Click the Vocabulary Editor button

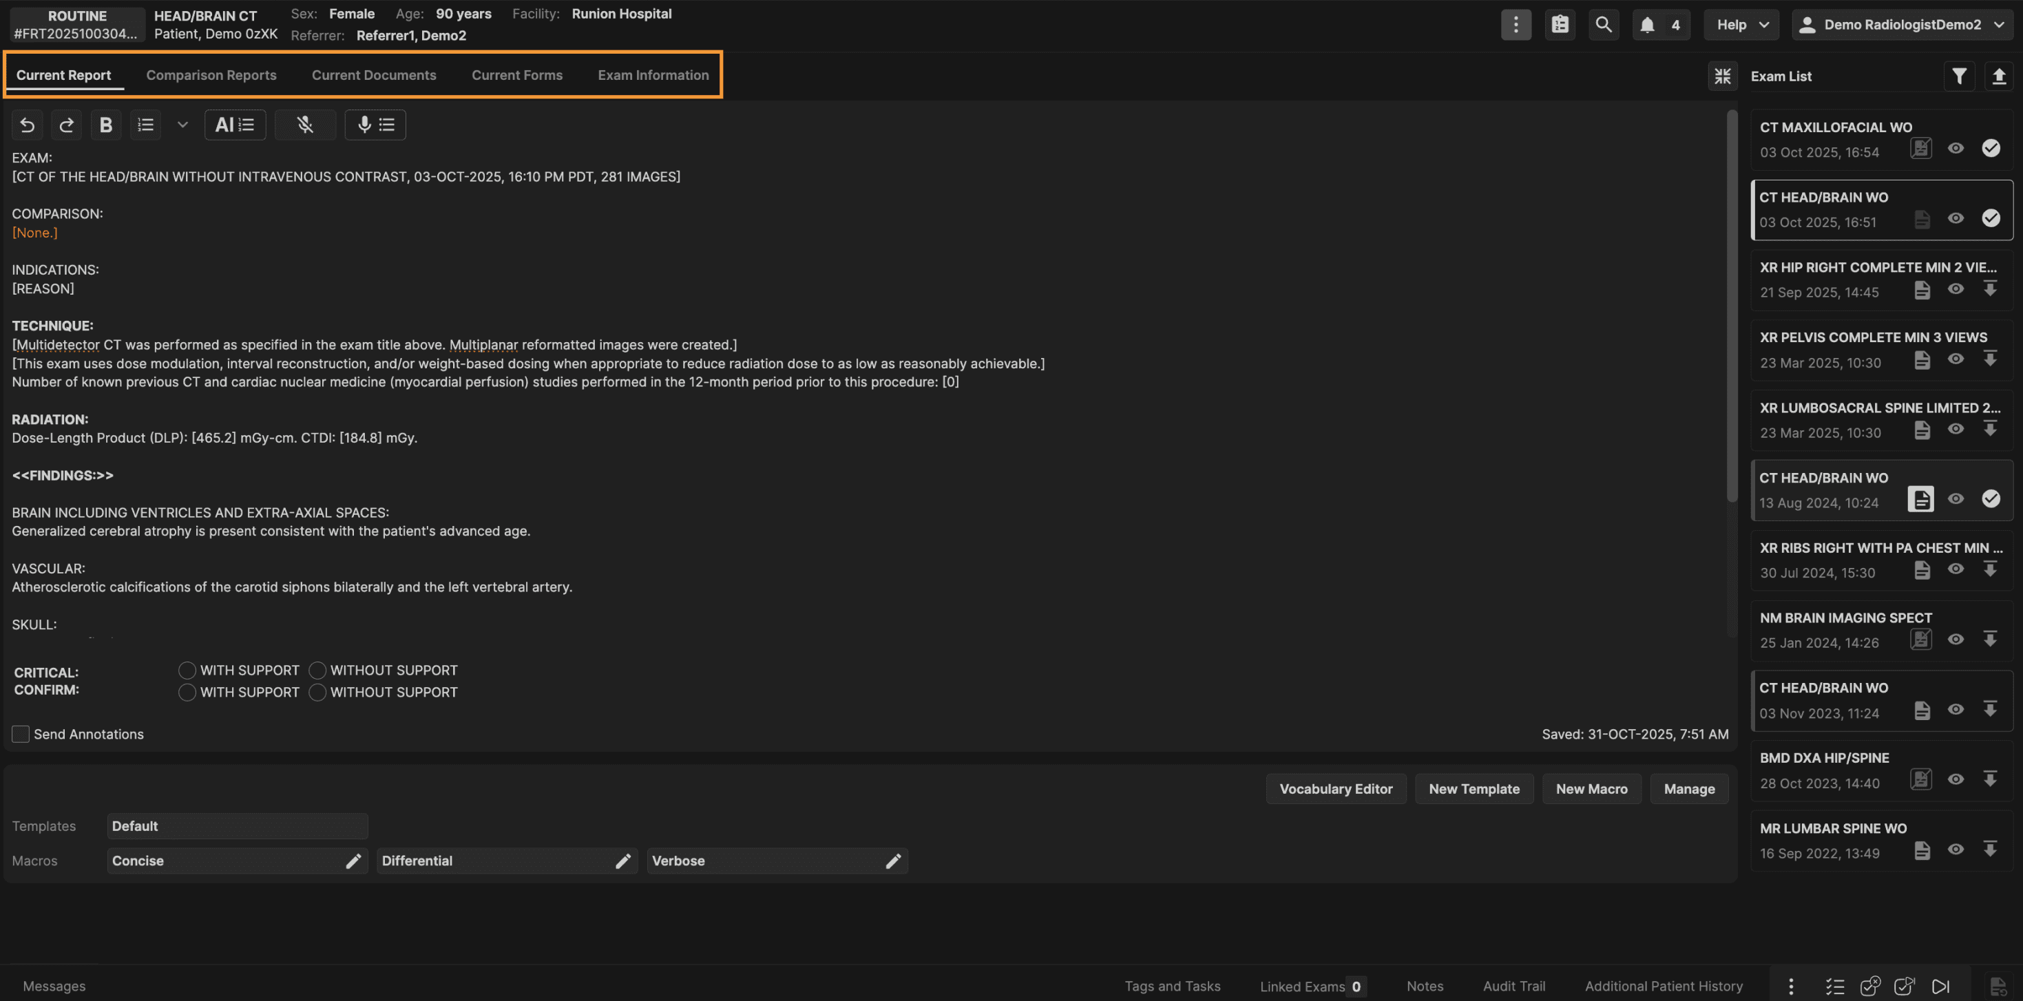1335,789
